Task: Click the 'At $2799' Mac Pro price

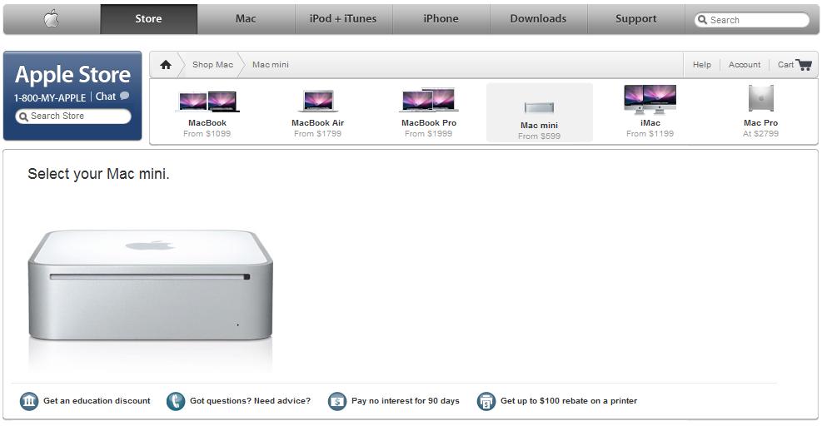Action: [760, 134]
